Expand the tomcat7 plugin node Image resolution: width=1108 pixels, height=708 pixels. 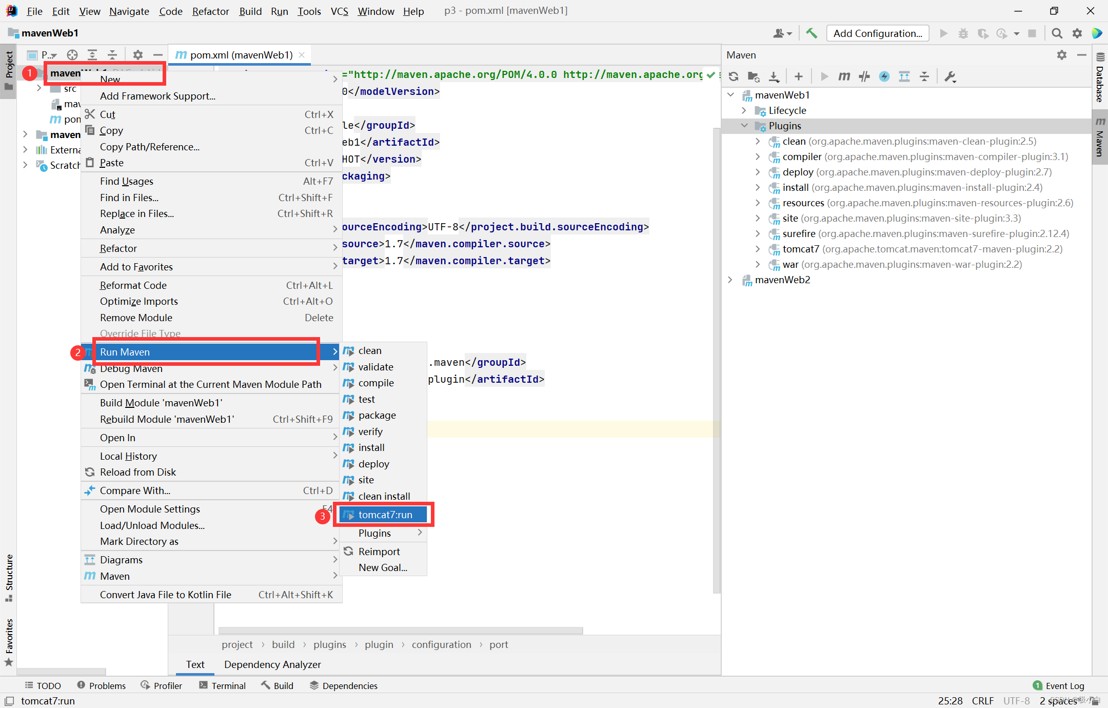coord(758,249)
